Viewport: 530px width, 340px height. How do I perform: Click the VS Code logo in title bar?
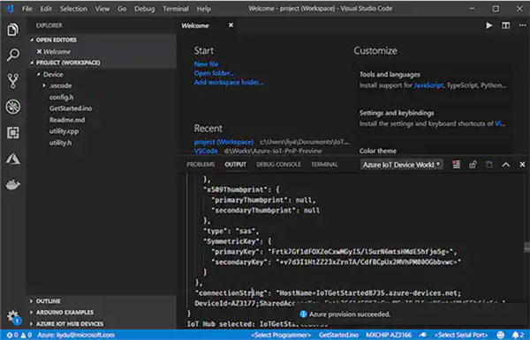click(x=10, y=9)
